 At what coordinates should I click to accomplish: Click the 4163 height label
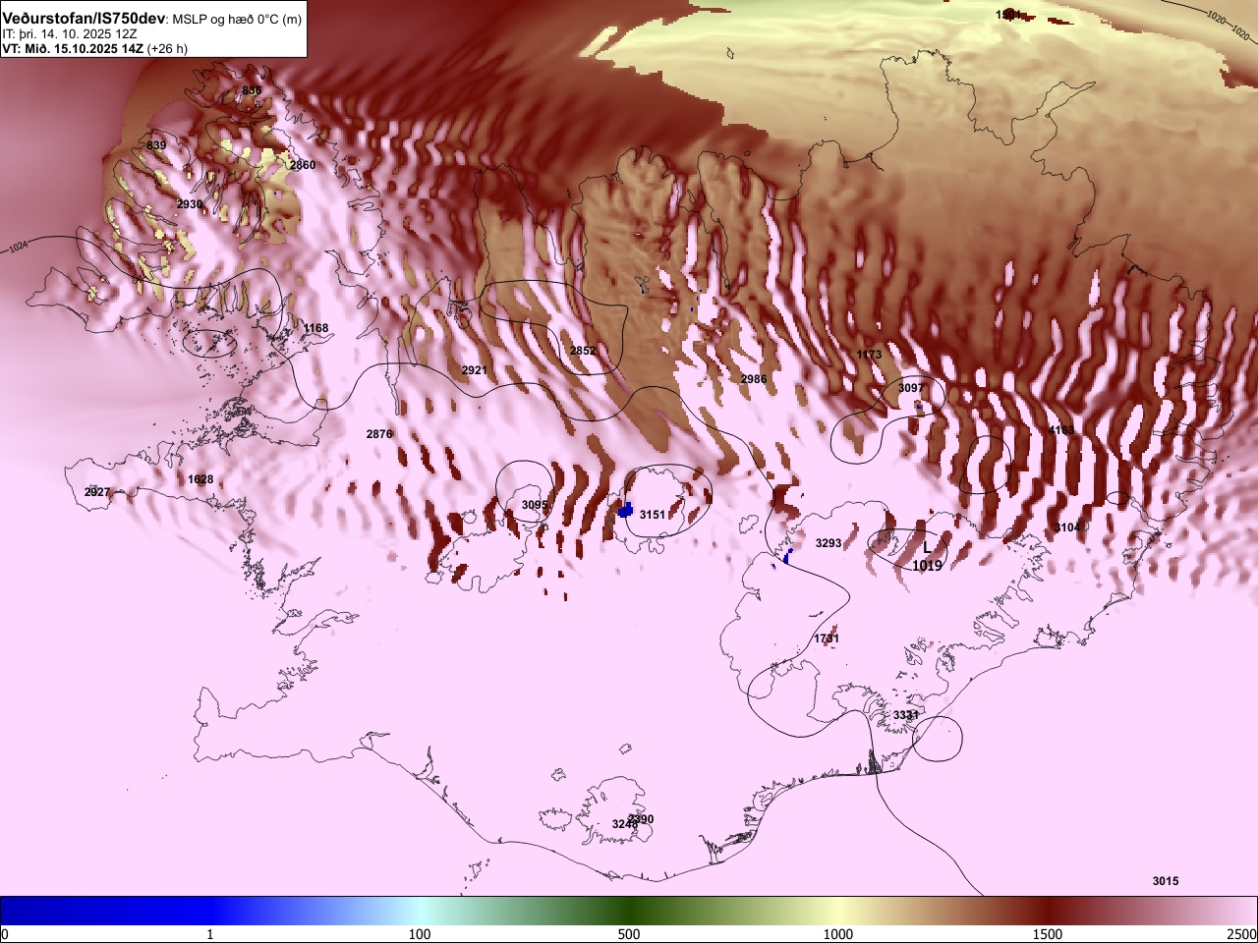click(1062, 430)
